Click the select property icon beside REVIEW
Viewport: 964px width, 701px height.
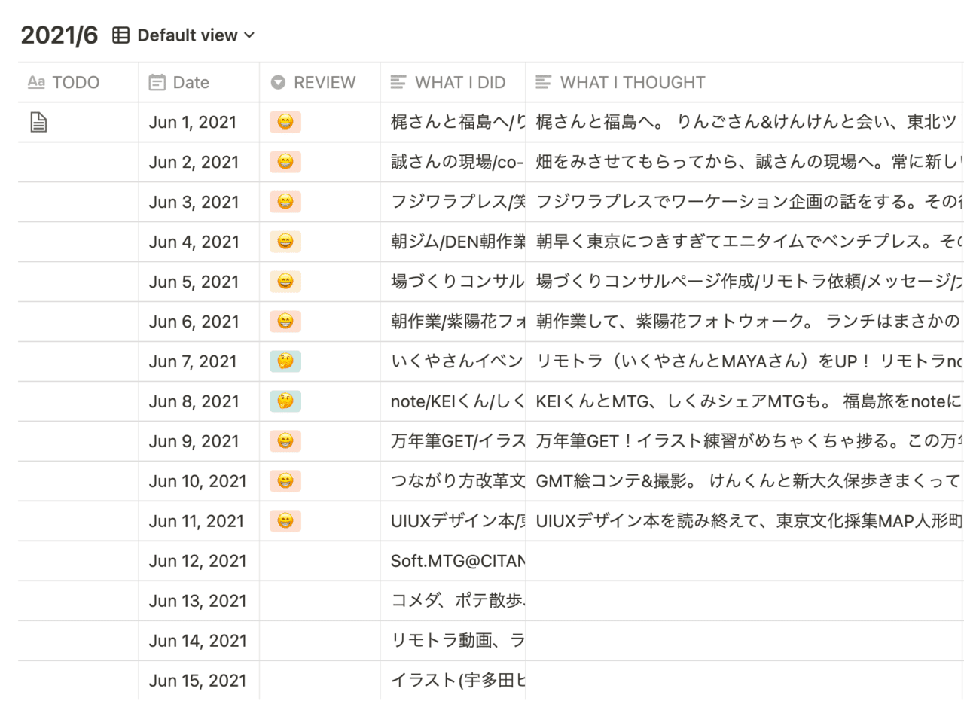coord(278,82)
